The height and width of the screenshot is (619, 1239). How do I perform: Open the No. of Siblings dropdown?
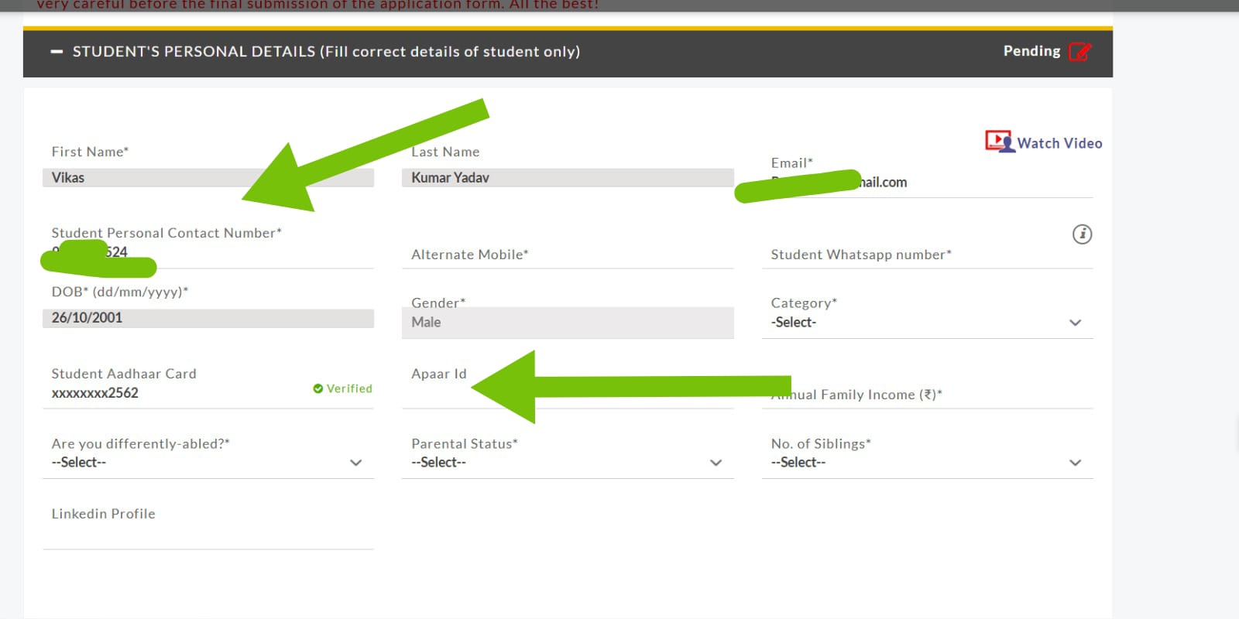point(927,463)
